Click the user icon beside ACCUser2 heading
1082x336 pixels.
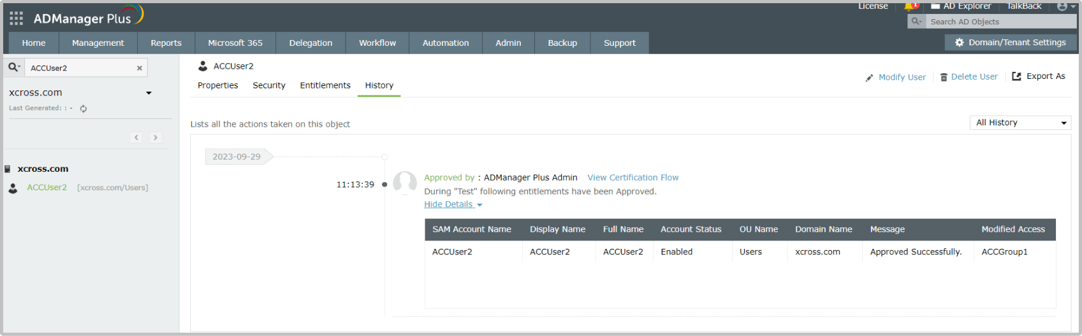(x=203, y=66)
